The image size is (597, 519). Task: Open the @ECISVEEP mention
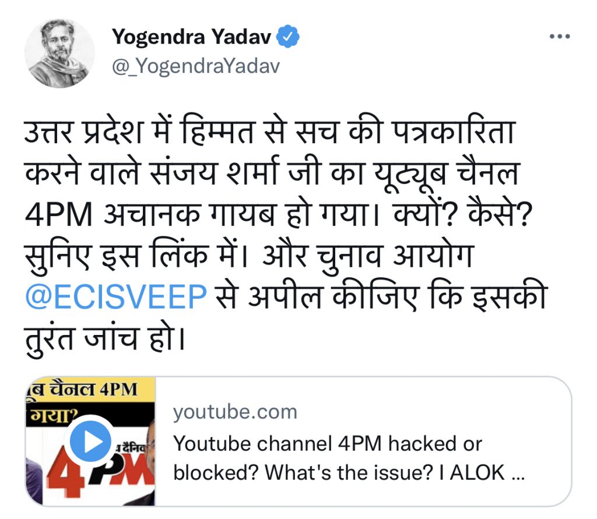tap(116, 296)
